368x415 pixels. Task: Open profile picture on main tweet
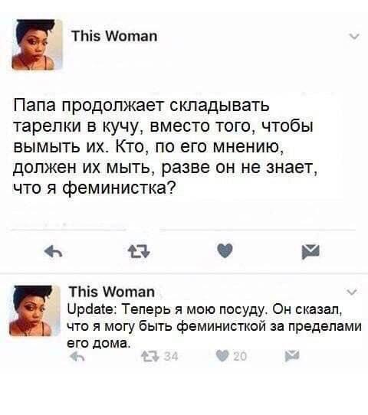37,44
